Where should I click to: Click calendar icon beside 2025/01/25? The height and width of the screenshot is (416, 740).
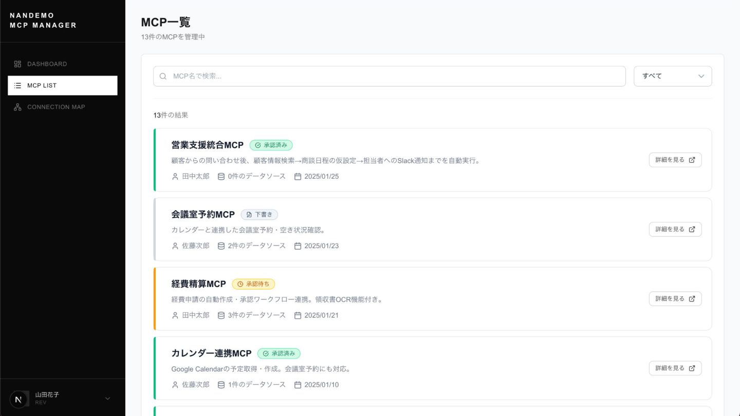point(298,176)
